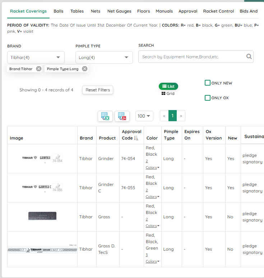Screen dimensions: 264x278
Task: Select page 1 in pagination
Action: coord(172,116)
